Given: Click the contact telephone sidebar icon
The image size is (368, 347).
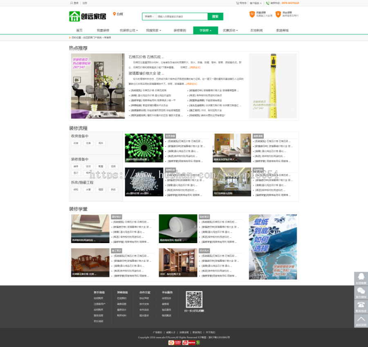Looking at the screenshot, I should (361, 306).
